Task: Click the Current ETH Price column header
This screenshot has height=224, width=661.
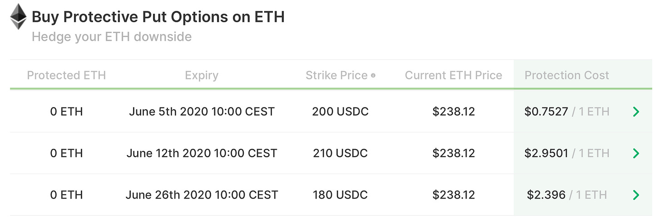Action: (x=454, y=75)
